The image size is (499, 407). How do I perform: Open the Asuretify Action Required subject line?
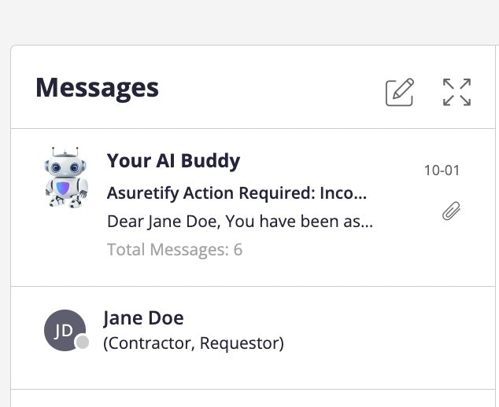point(237,193)
